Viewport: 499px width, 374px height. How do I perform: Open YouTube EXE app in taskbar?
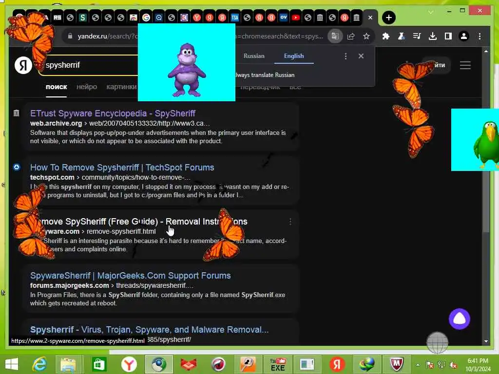(278, 364)
